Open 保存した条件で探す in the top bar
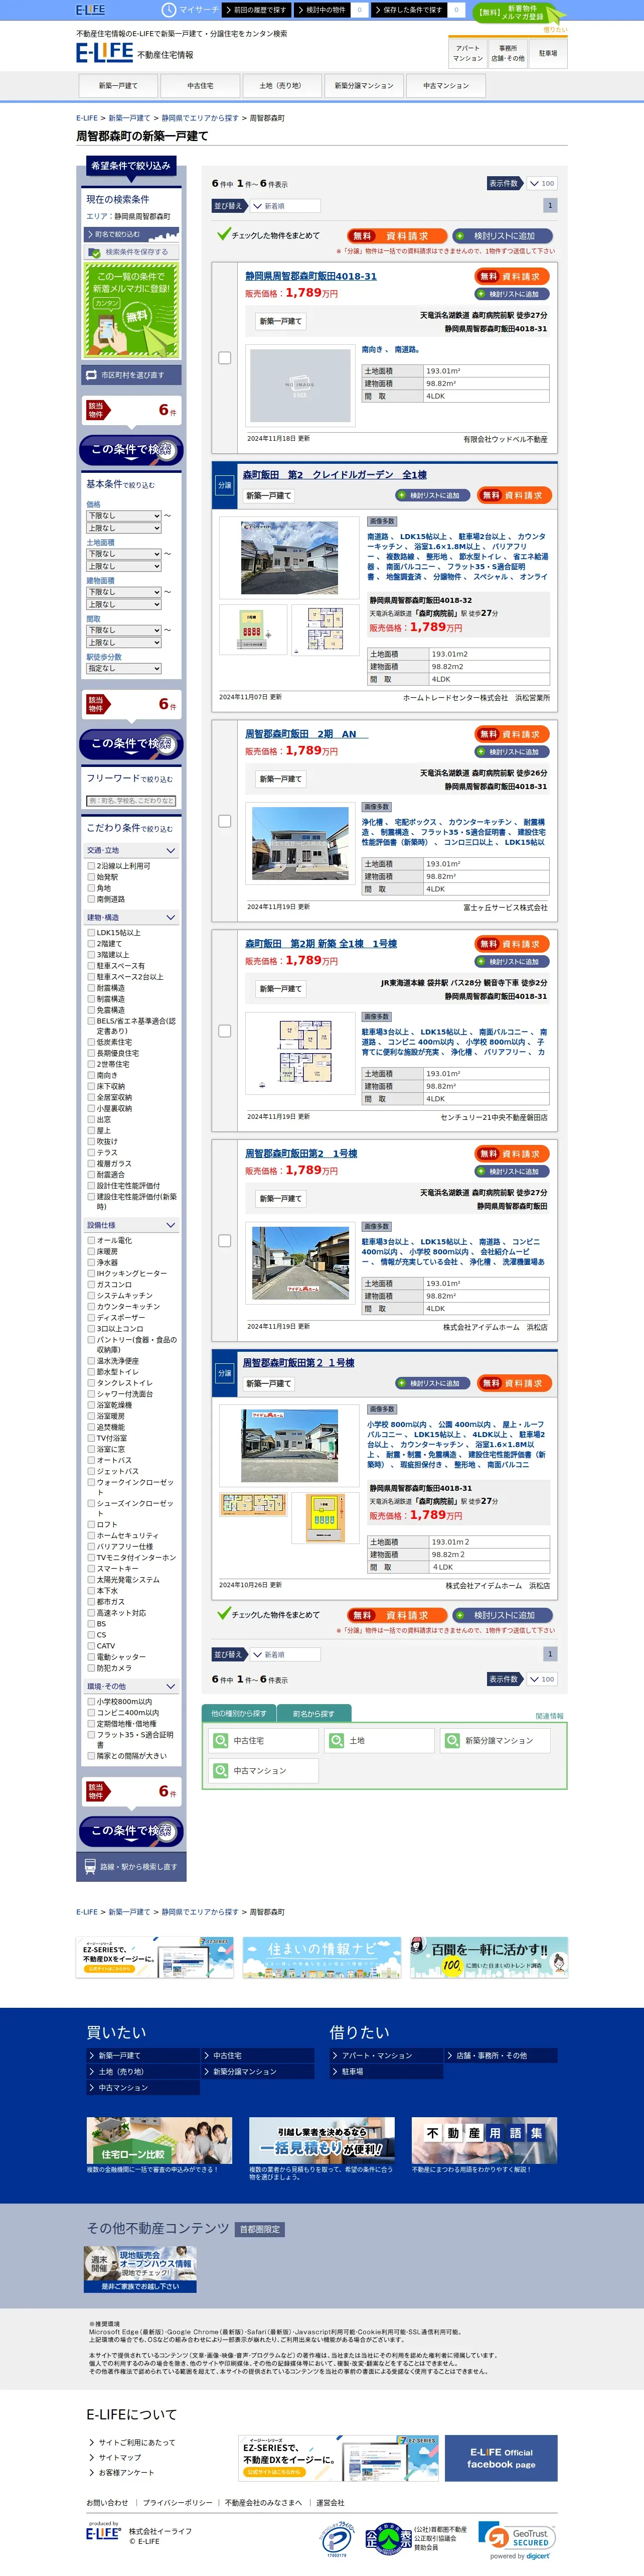 click(x=408, y=10)
